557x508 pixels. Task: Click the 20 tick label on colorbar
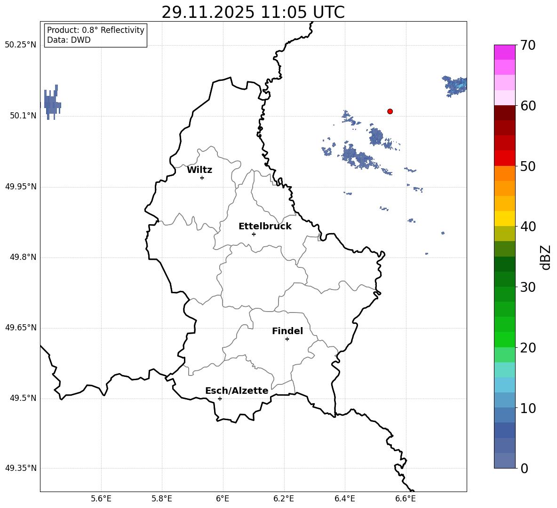(x=528, y=348)
